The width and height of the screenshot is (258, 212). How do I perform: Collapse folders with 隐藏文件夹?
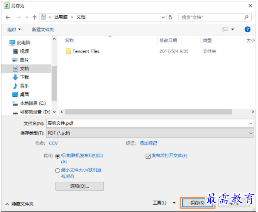[x=20, y=204]
